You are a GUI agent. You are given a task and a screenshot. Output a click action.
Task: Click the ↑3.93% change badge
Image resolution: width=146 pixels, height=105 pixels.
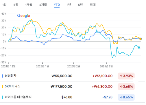pos(126,76)
